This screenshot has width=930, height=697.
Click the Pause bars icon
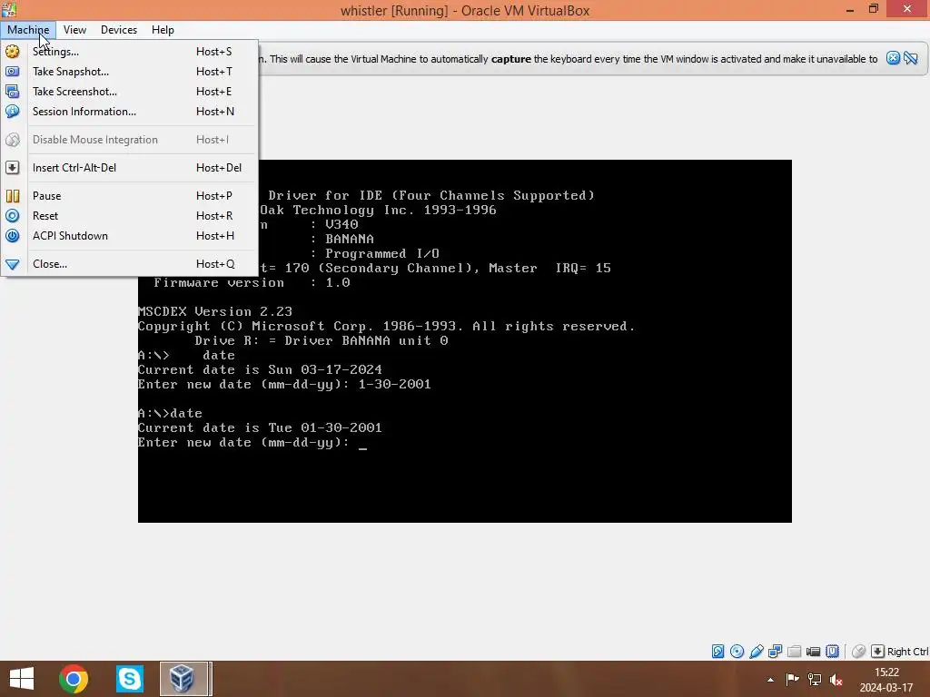tap(13, 196)
